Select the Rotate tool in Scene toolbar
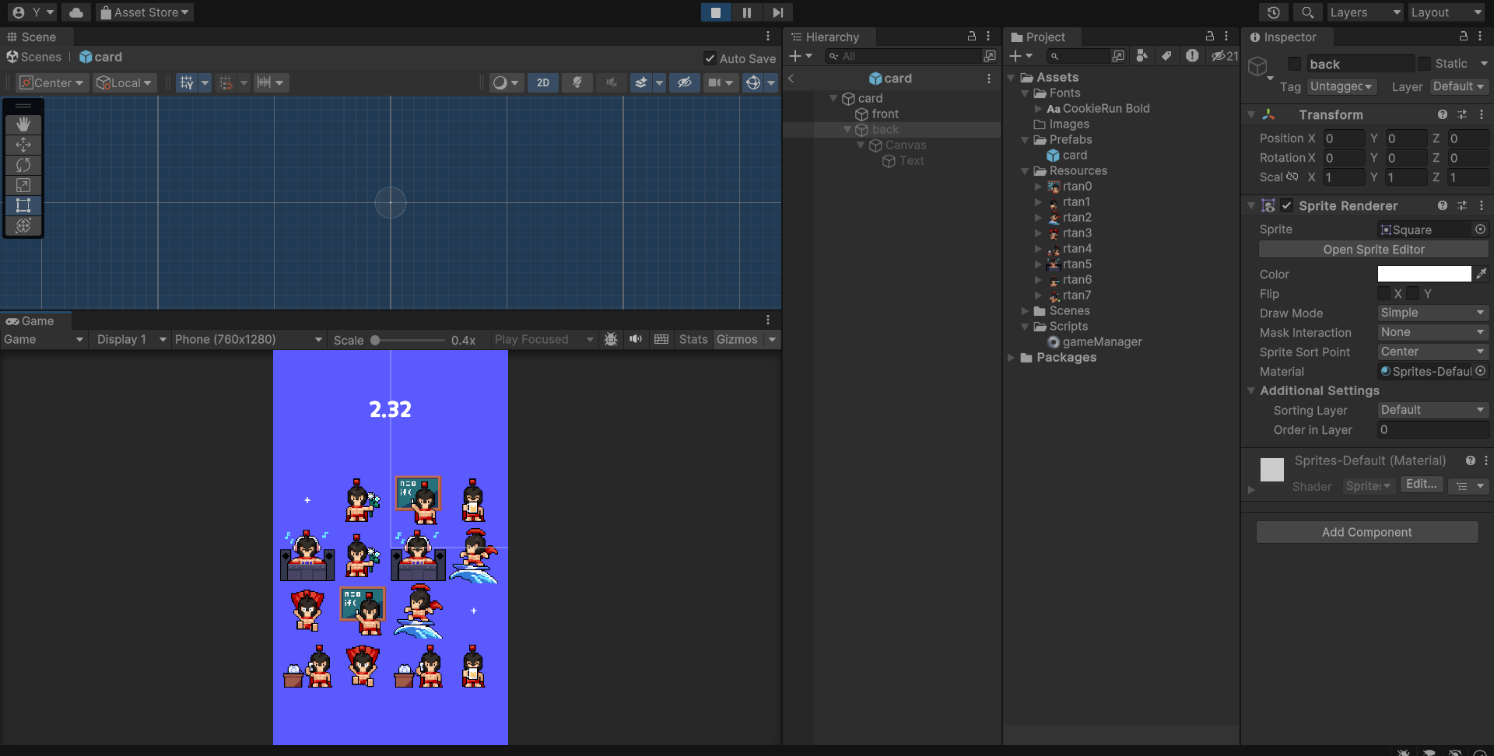The height and width of the screenshot is (756, 1494). 23,165
